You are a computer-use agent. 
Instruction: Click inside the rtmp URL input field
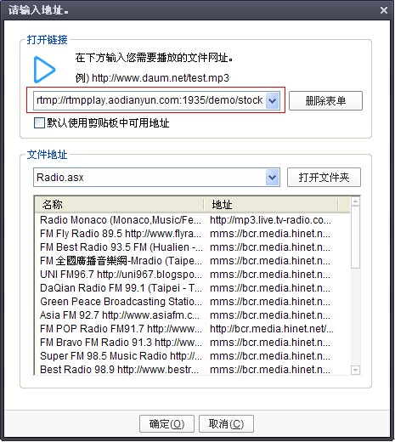pyautogui.click(x=150, y=100)
